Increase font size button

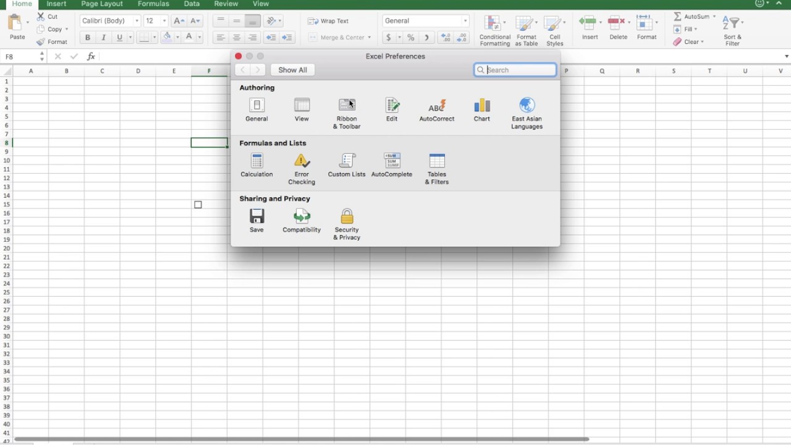click(179, 21)
